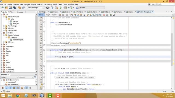The image size is (175, 98).
Task: Toggle Show Inherited Members in Navigator
Action: [x=2, y=88]
